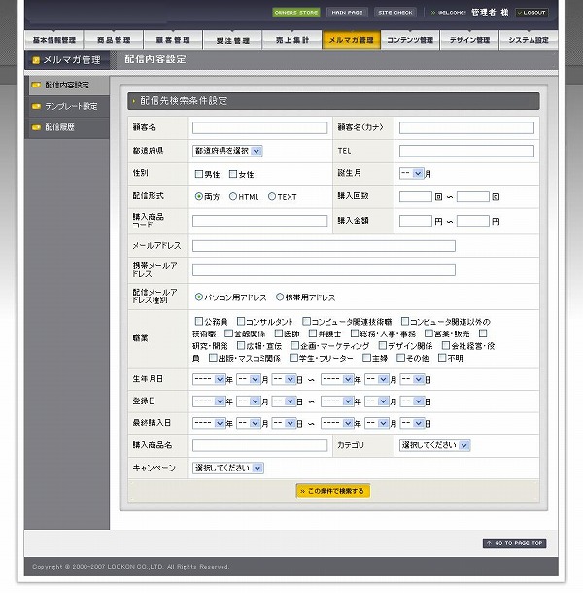Viewport: 583px width, 593px height.
Task: Open the コンテンツ管理 tab
Action: pos(410,40)
